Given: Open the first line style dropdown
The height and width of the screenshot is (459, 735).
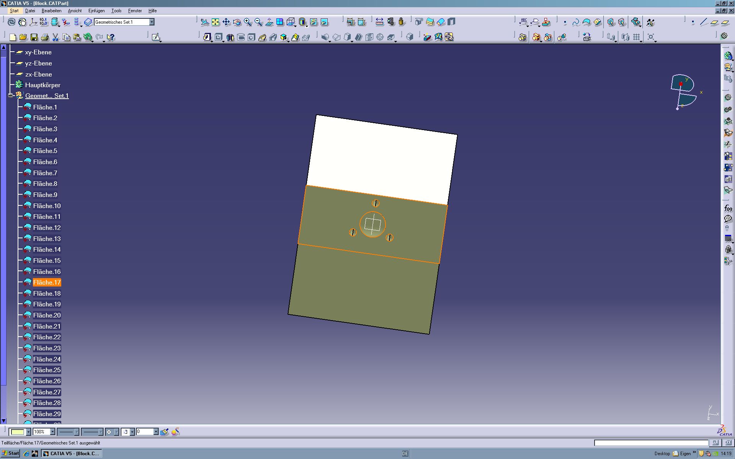Looking at the screenshot, I should (77, 432).
